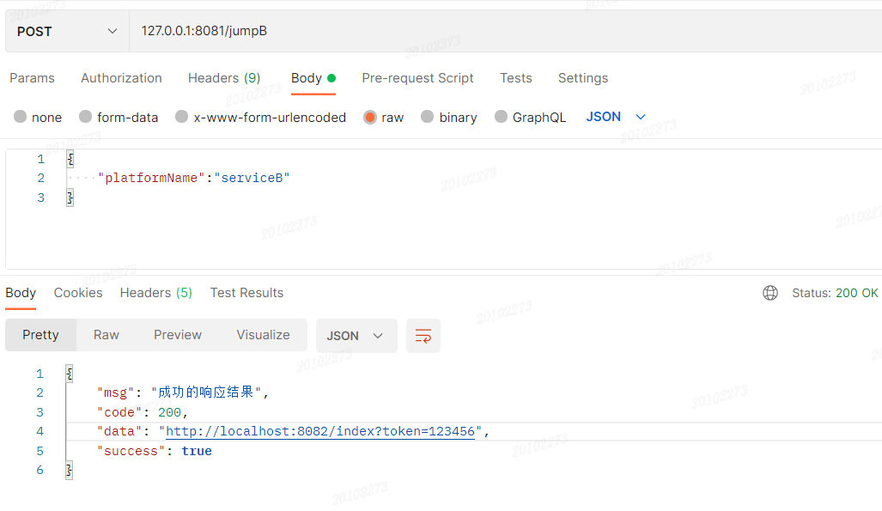
Task: Open the request Settings tab
Action: pos(583,78)
